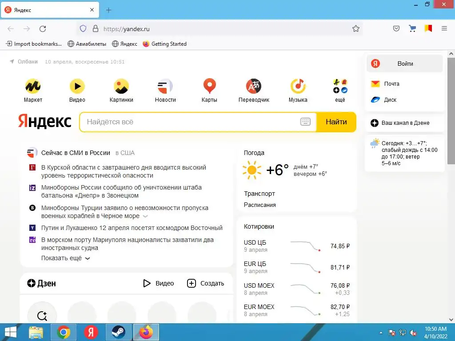455x341 pixels.
Task: Open Дзен Видео section
Action: pos(159,283)
